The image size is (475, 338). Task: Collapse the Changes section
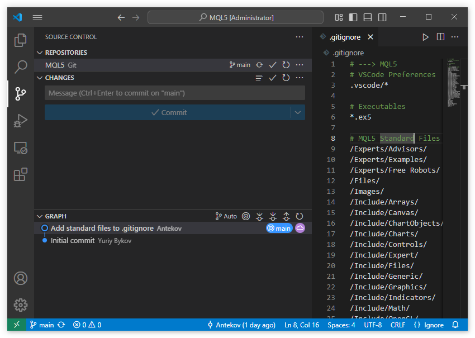coord(39,78)
